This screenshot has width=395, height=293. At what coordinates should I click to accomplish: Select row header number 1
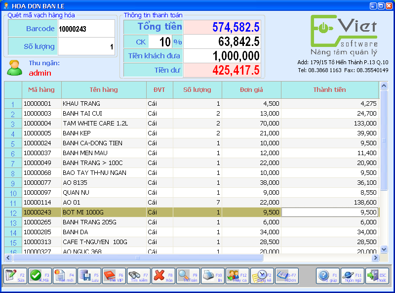tap(13, 104)
